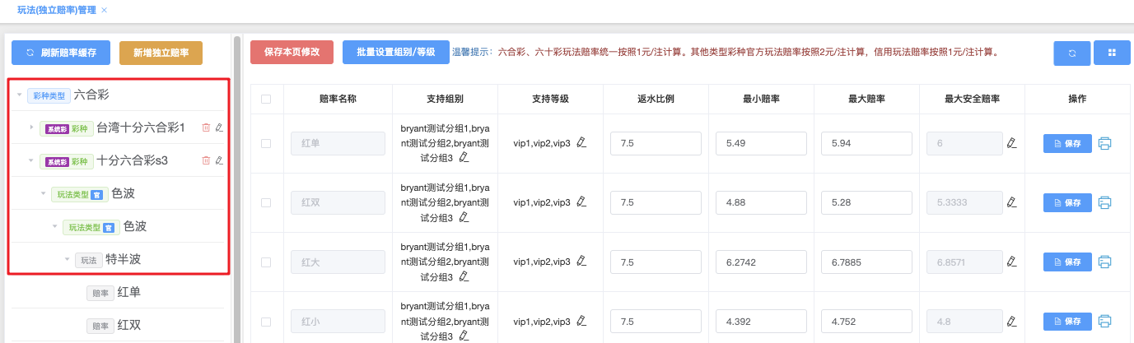The width and height of the screenshot is (1134, 343).
Task: Click 保存本页修改 button
Action: (x=292, y=52)
